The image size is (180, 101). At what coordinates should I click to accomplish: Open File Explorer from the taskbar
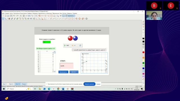tap(40, 89)
